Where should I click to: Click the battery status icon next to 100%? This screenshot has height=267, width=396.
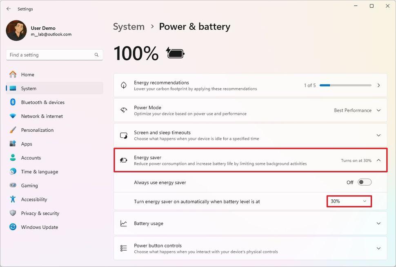coord(175,53)
